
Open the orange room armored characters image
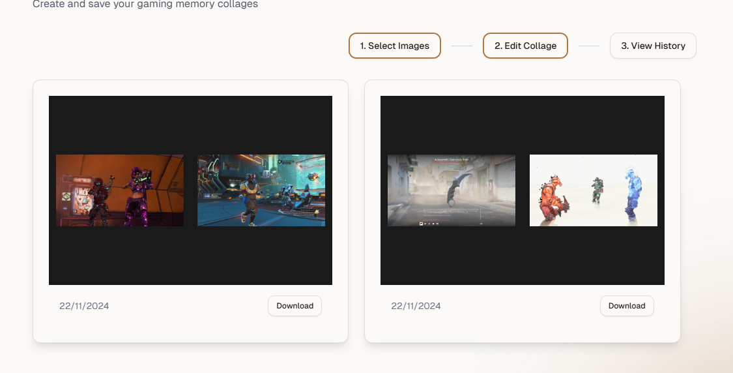pyautogui.click(x=120, y=190)
